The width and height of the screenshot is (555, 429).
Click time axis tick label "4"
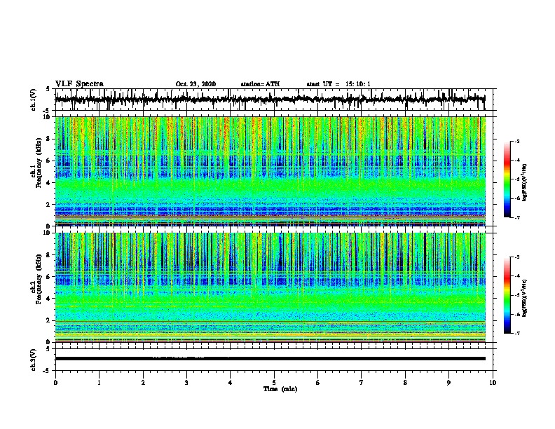coord(231,383)
